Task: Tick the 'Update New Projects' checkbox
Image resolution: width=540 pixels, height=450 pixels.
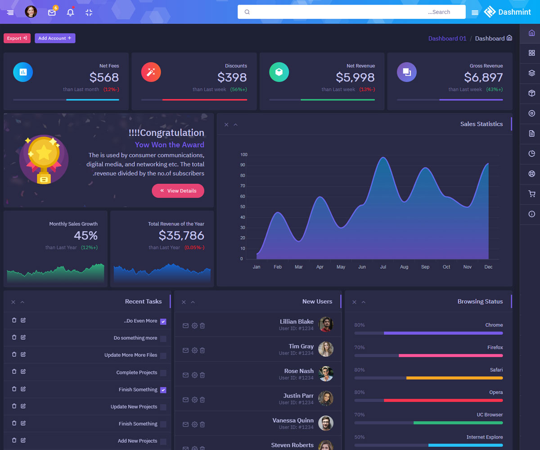Action: (x=163, y=407)
